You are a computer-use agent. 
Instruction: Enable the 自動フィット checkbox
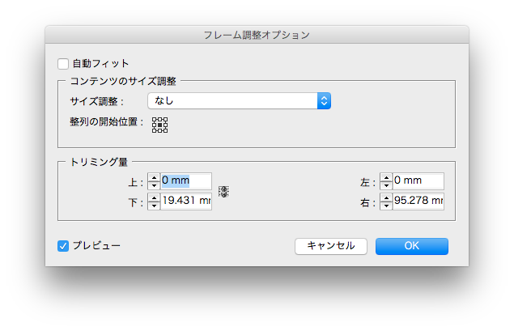tap(63, 63)
